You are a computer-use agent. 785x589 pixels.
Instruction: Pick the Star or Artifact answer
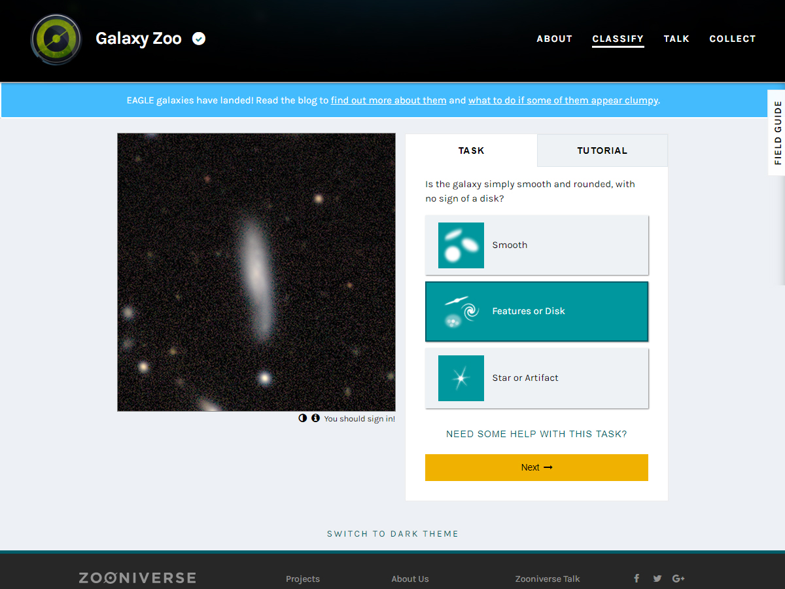tap(536, 378)
